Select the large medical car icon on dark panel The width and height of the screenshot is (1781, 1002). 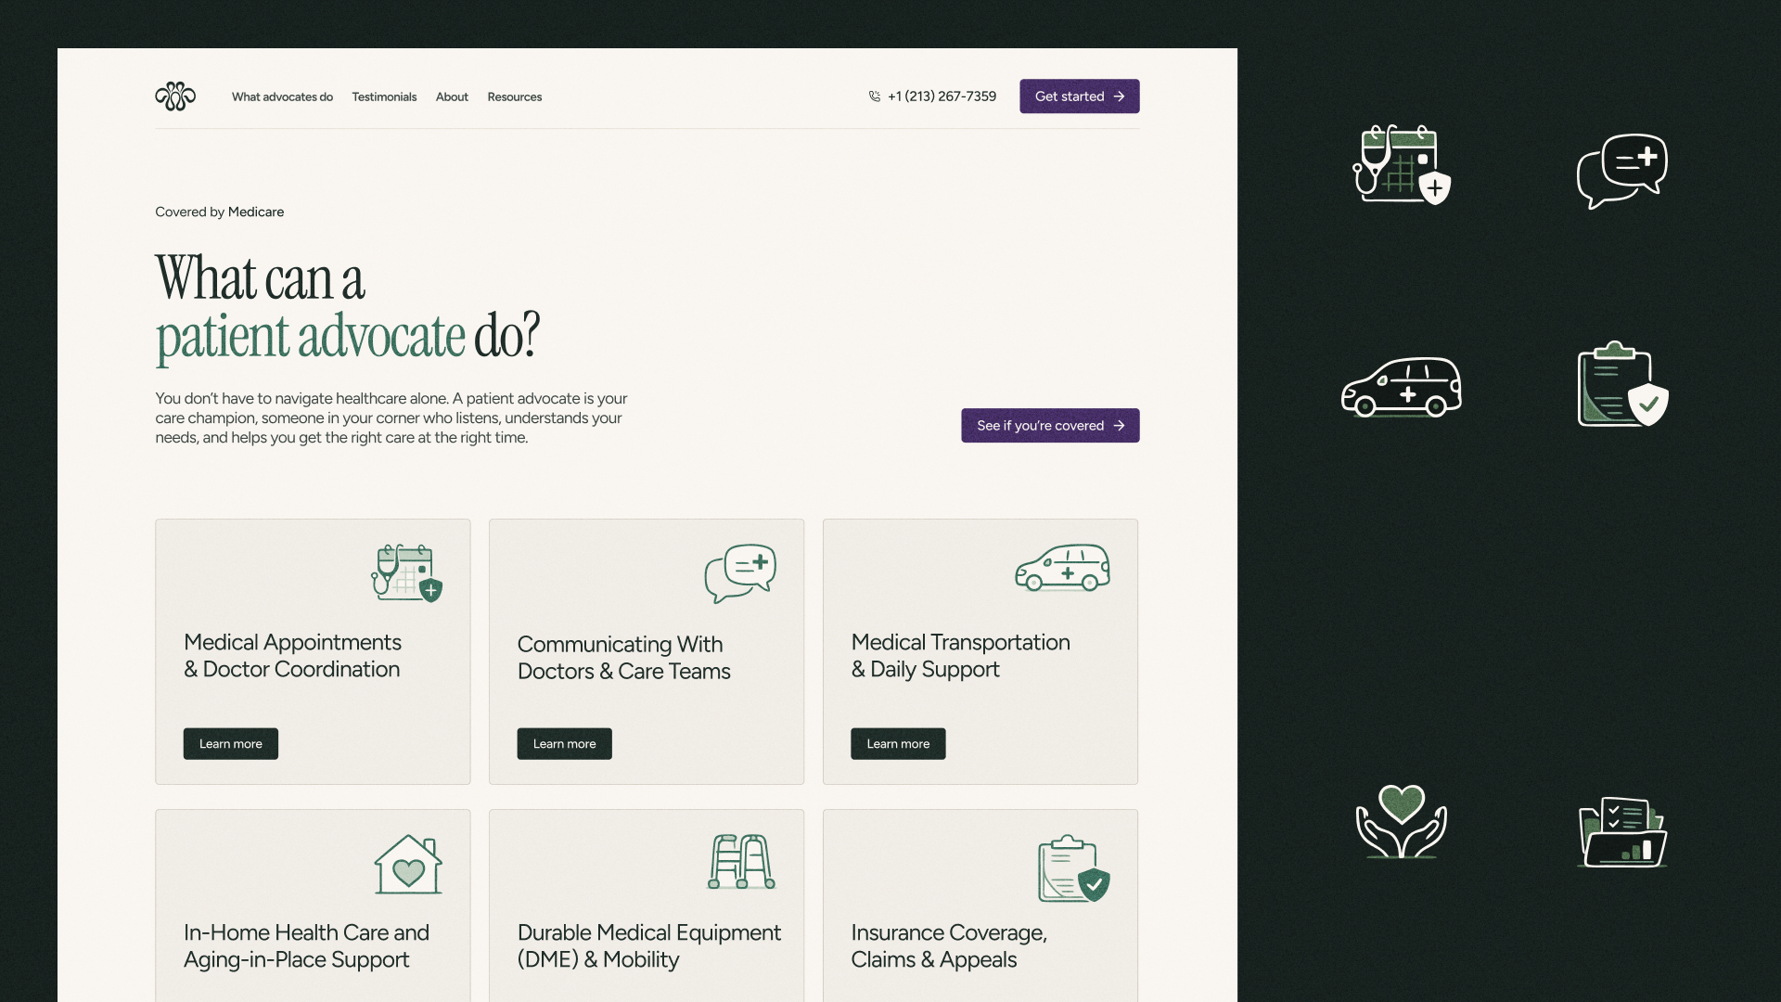1402,387
